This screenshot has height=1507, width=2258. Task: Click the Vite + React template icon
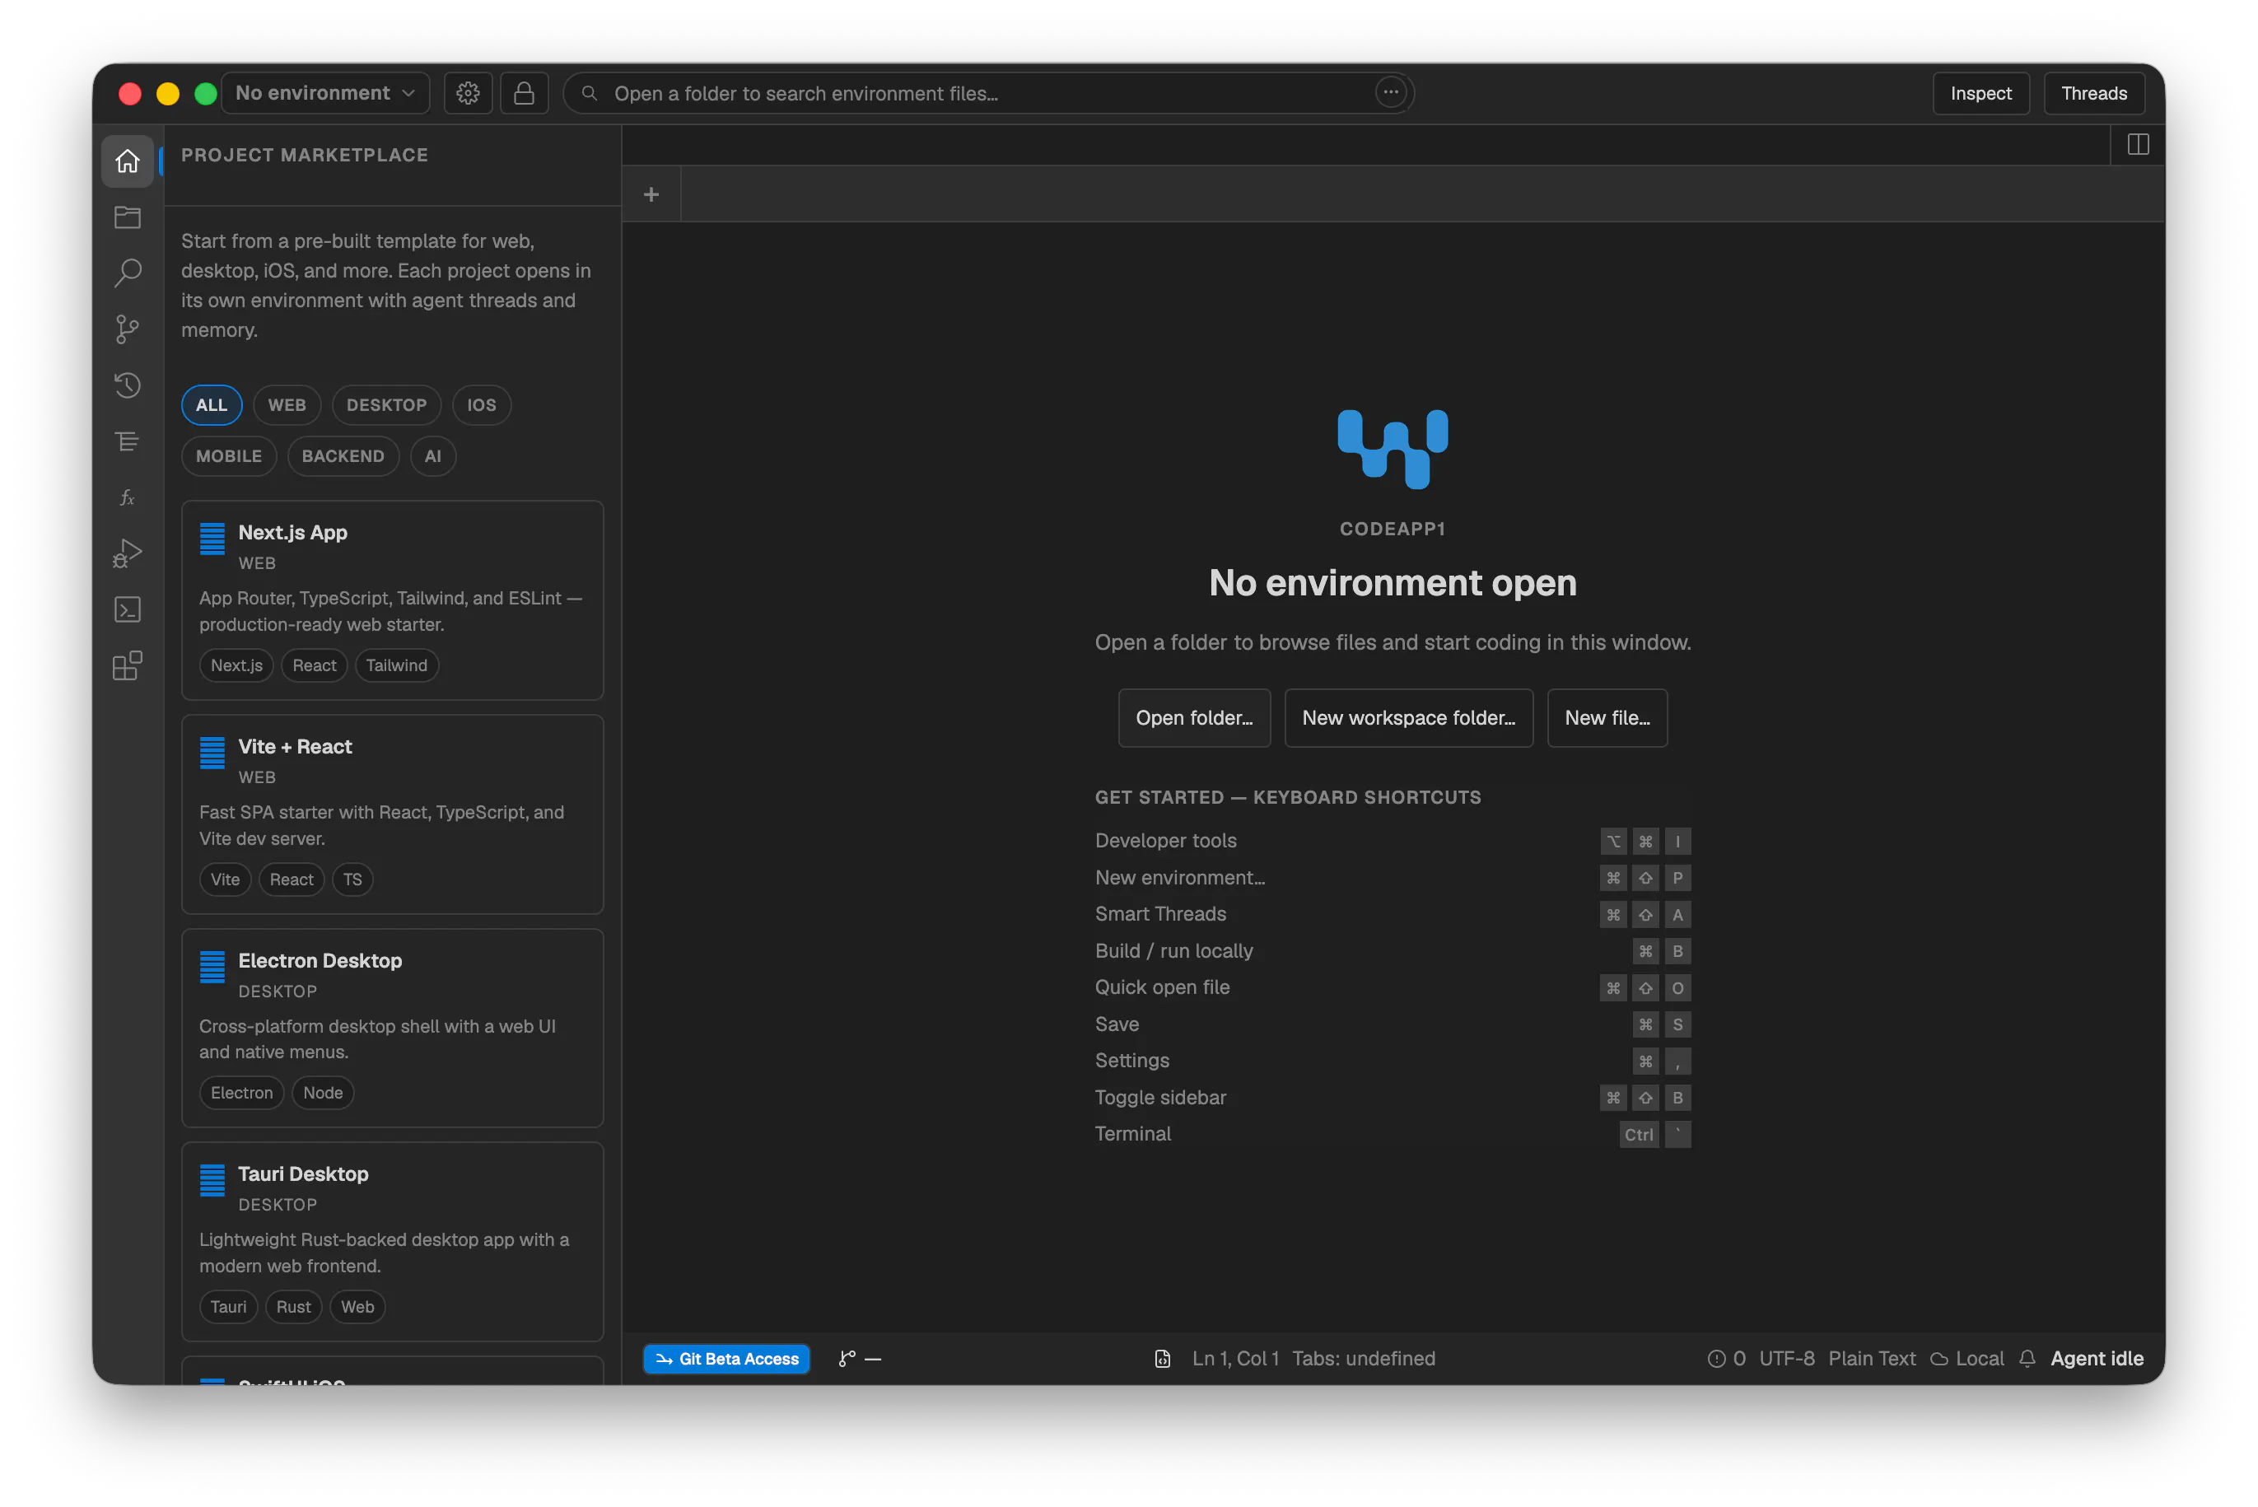point(212,753)
